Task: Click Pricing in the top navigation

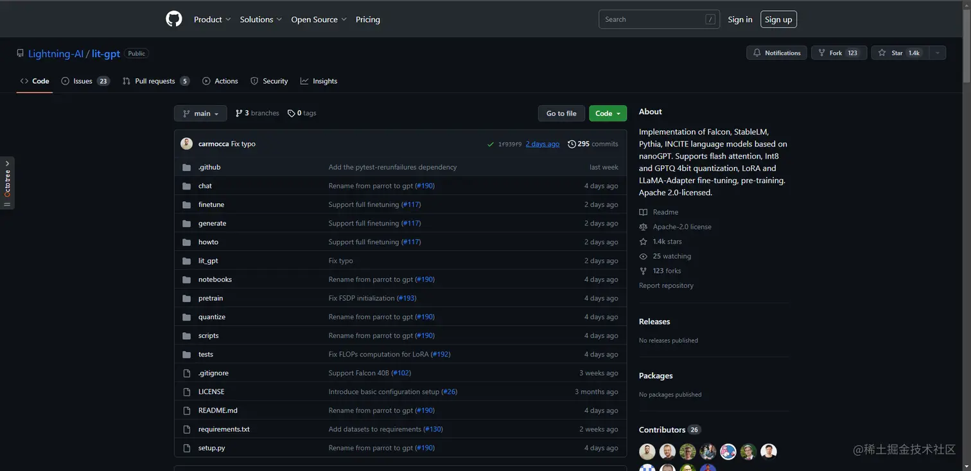Action: point(368,19)
